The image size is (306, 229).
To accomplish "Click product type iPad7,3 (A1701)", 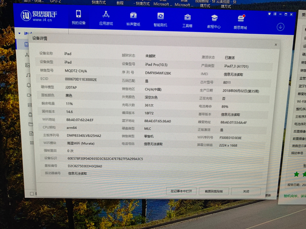I will (236, 66).
